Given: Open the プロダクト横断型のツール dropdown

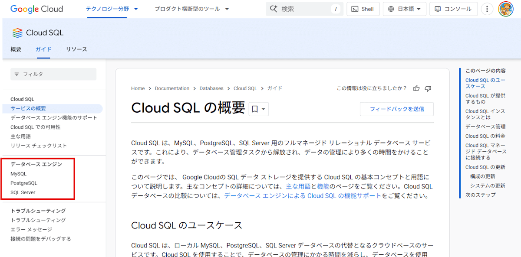Looking at the screenshot, I should pyautogui.click(x=189, y=9).
